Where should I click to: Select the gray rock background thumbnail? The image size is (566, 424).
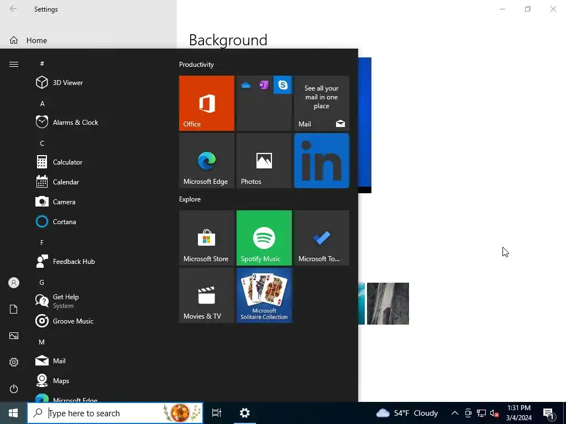click(x=388, y=304)
